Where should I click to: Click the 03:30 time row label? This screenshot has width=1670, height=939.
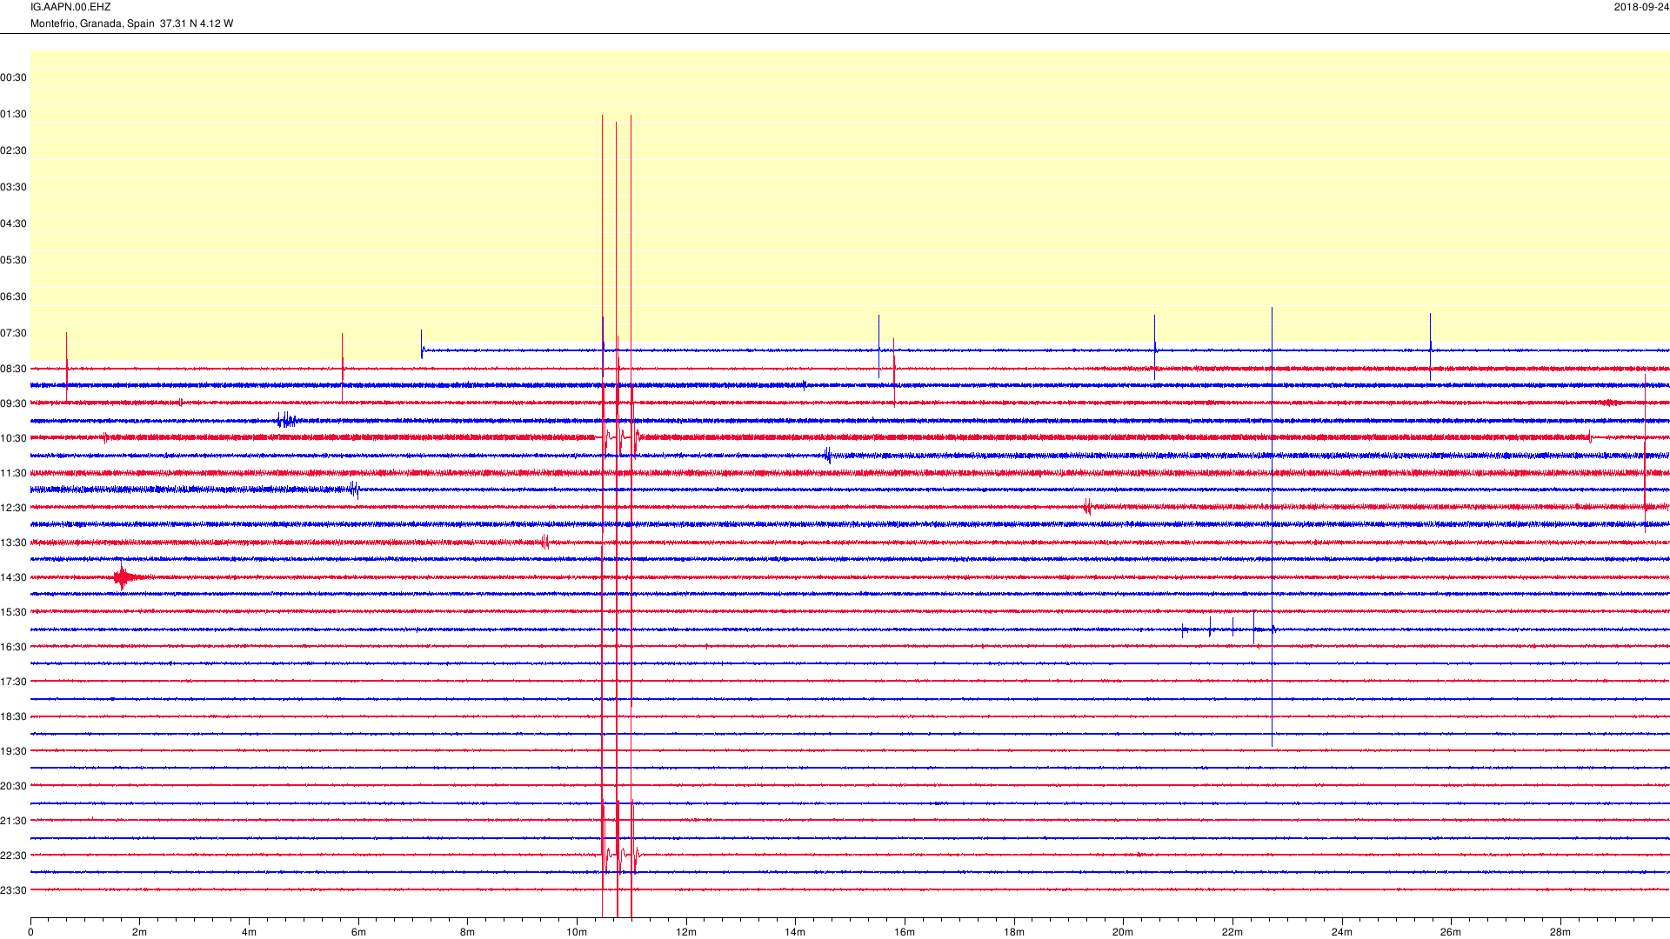point(13,187)
